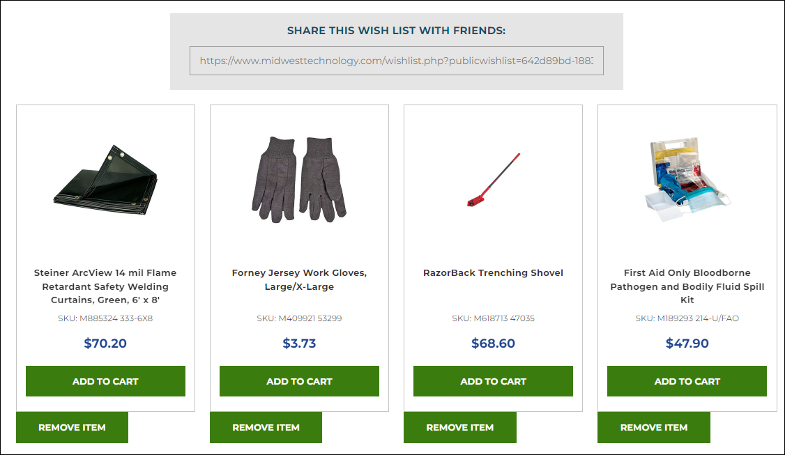Click the RazorBack trenching shovel image
Screen dimensions: 785x455
493,180
